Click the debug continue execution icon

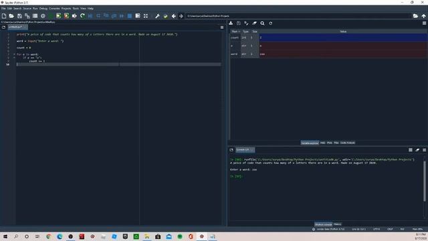point(122,16)
